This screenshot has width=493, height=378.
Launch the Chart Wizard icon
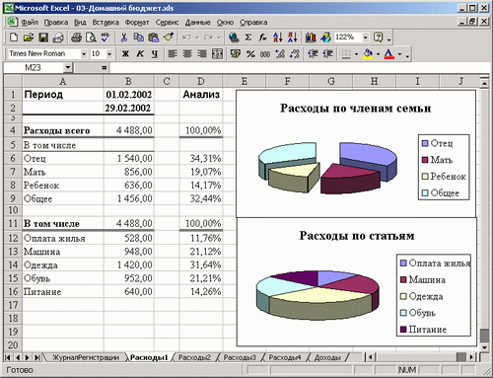[x=311, y=38]
